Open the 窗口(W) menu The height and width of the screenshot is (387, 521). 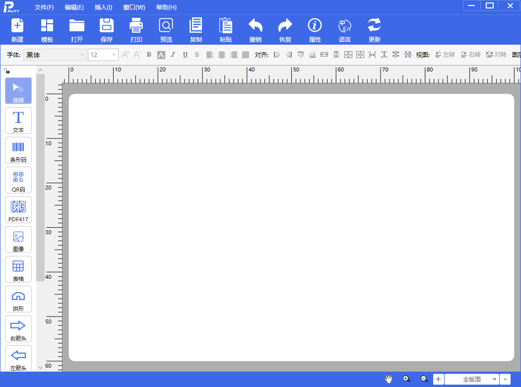click(134, 7)
